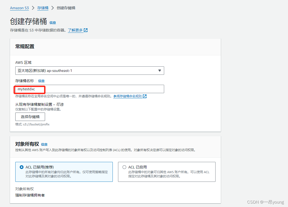Image resolution: width=288 pixels, height=207 pixels.
Task: Click dropdown arrow of ap-southeast-1 selector
Action: pos(160,71)
